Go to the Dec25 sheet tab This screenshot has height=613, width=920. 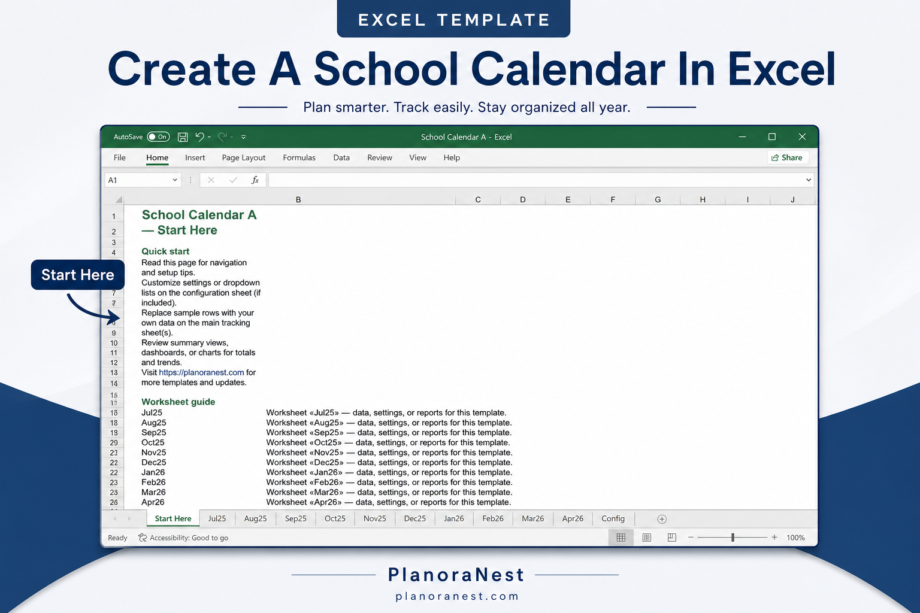click(414, 518)
